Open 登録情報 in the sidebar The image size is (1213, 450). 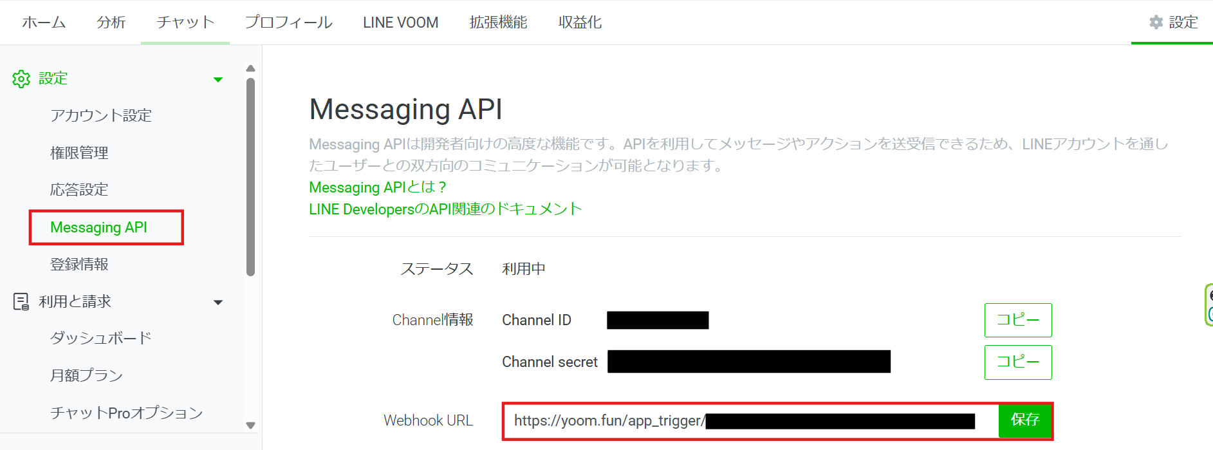click(79, 264)
